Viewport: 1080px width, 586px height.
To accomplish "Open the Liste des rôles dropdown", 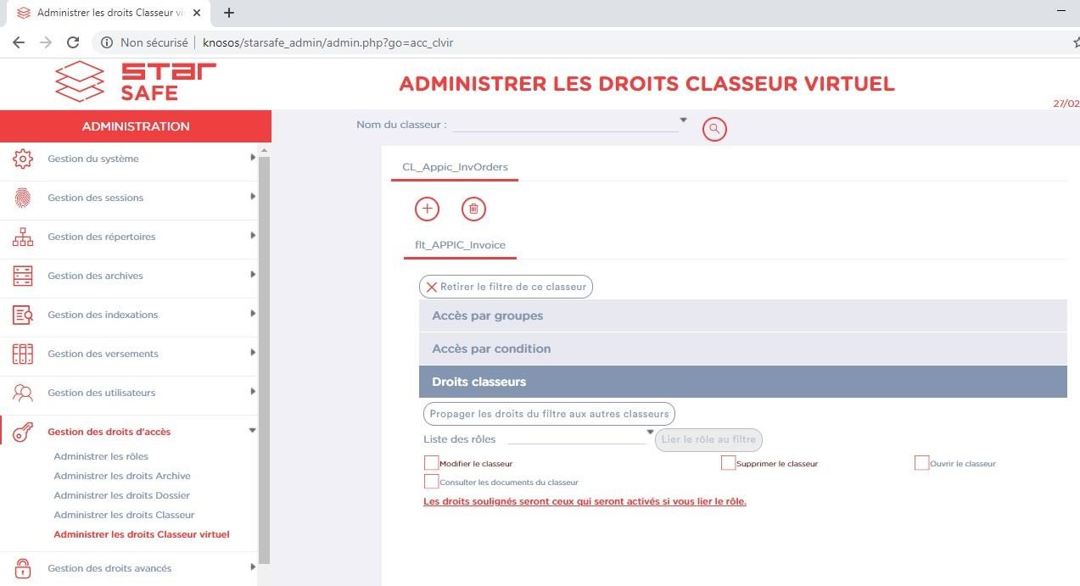I will tap(581, 437).
